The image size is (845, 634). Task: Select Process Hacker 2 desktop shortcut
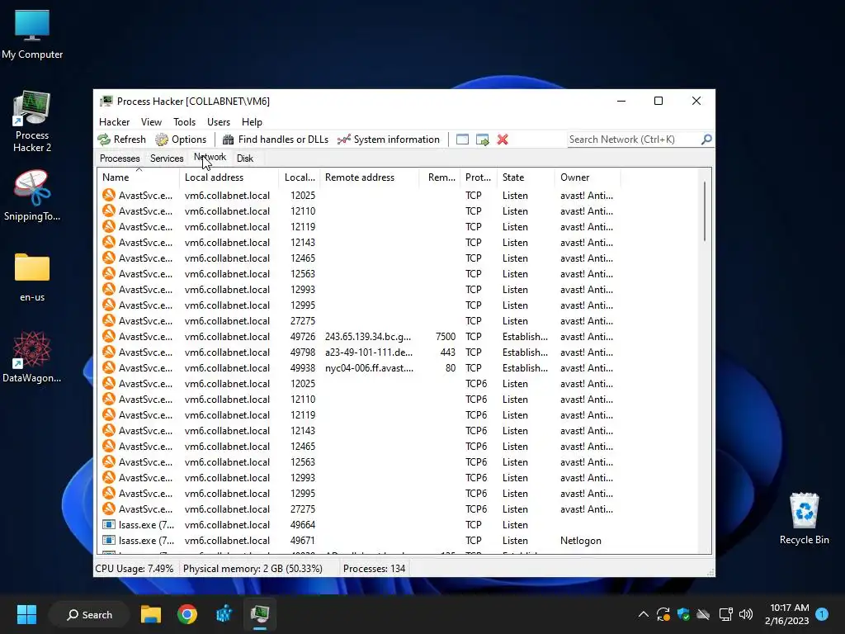pos(32,122)
